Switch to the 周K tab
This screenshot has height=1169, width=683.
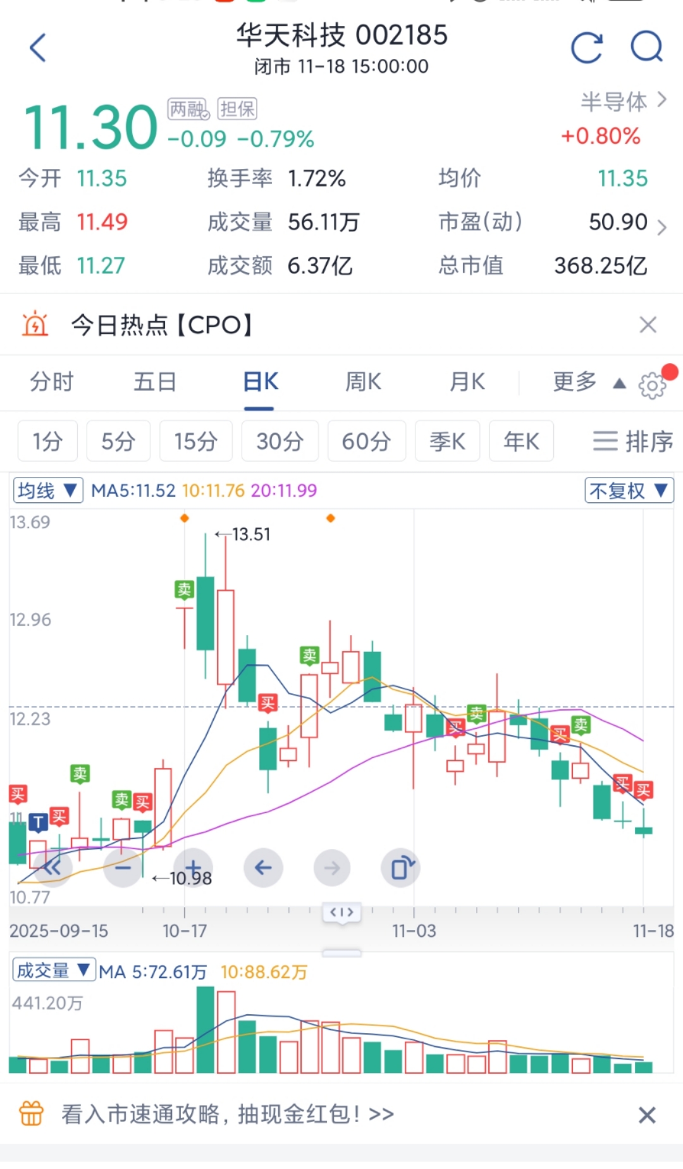363,382
